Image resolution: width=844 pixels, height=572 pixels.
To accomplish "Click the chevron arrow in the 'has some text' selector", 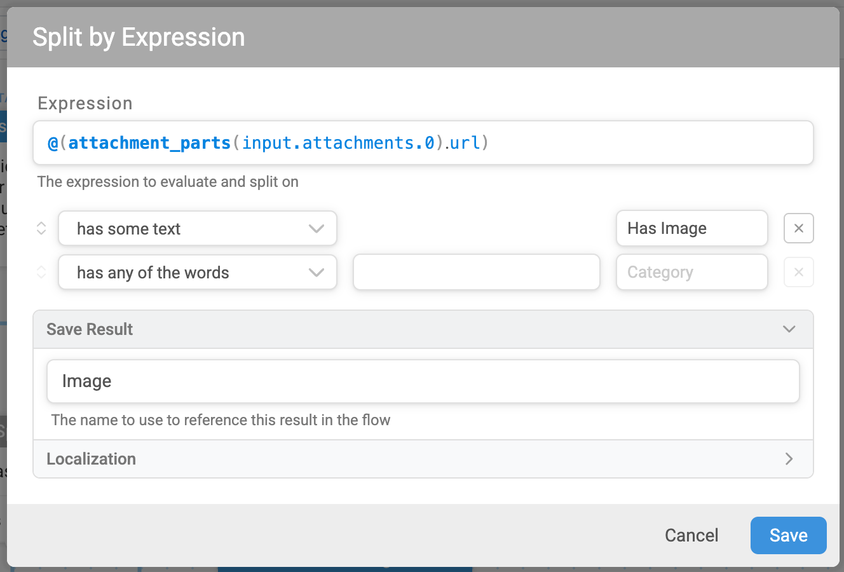I will 316,229.
